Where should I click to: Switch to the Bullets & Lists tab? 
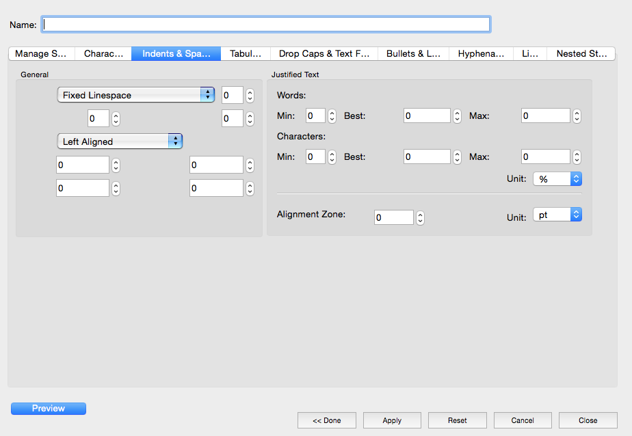(413, 54)
